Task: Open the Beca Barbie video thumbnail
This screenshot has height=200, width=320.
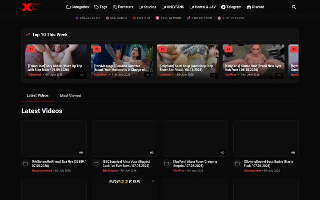Action: 266,138
